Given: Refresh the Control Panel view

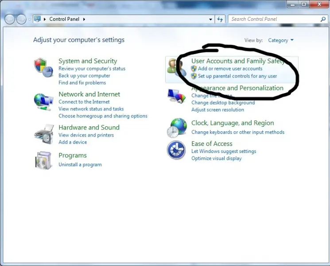Looking at the screenshot, I should coord(220,19).
